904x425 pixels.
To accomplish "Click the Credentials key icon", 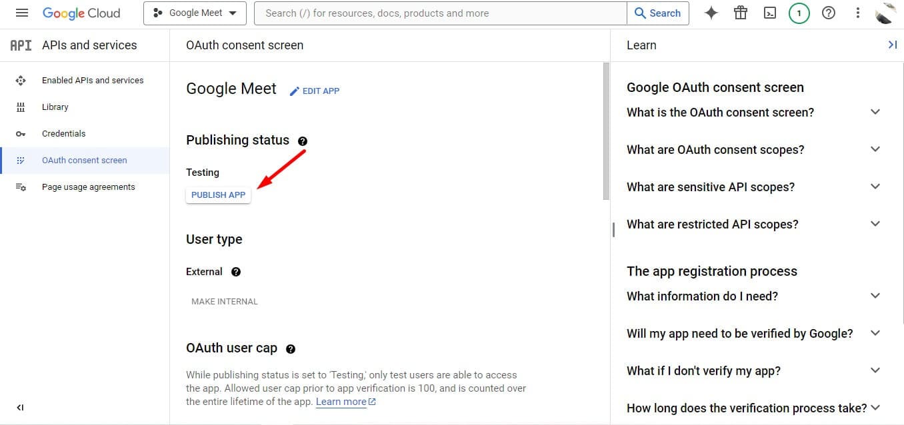I will coord(21,134).
